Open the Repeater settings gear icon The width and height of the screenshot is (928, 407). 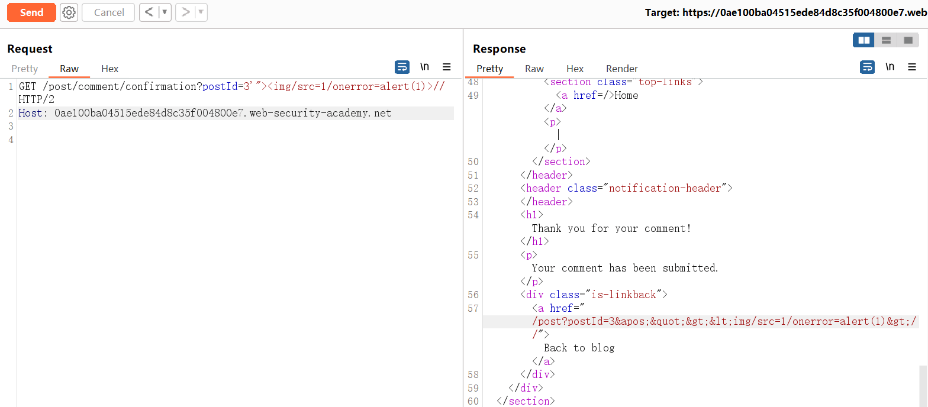[x=69, y=12]
